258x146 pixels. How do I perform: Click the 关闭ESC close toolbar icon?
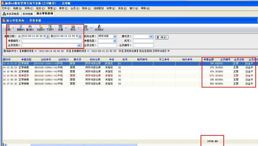[99, 28]
